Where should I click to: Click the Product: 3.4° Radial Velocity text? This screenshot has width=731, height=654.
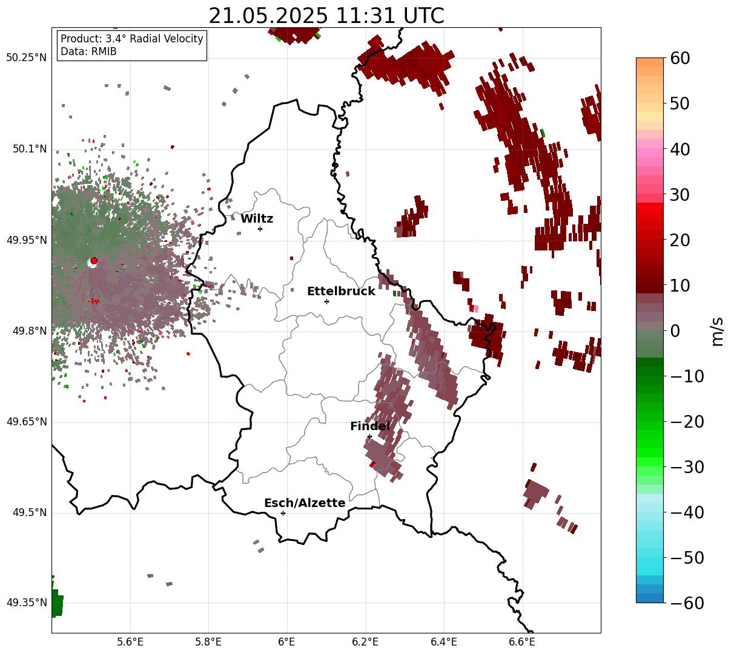point(132,39)
